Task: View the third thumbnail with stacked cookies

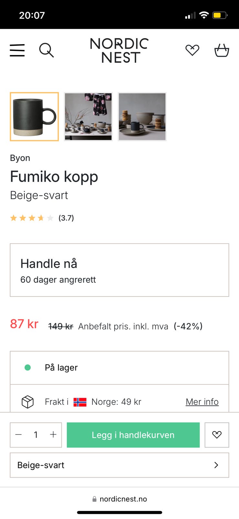Action: (142, 117)
